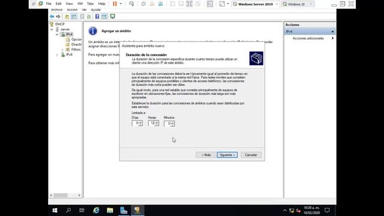384x216 pixels.
Task: Click the left arrow of the tree scrollbar
Action: pyautogui.click(x=51, y=195)
